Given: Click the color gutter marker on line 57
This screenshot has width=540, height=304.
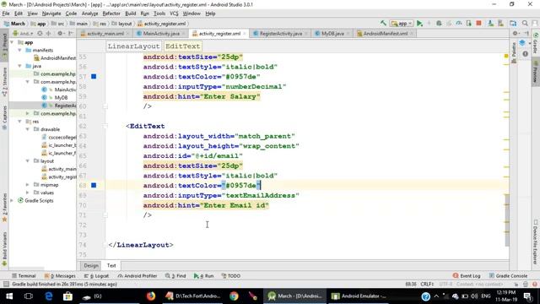Looking at the screenshot, I should pos(94,77).
